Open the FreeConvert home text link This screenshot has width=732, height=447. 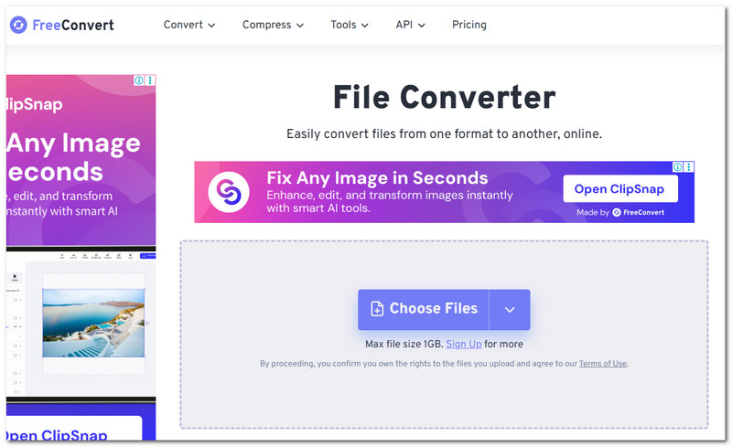coord(73,25)
